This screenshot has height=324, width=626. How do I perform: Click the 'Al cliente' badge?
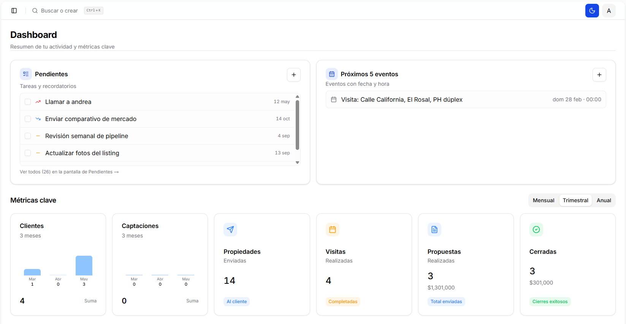(x=237, y=302)
